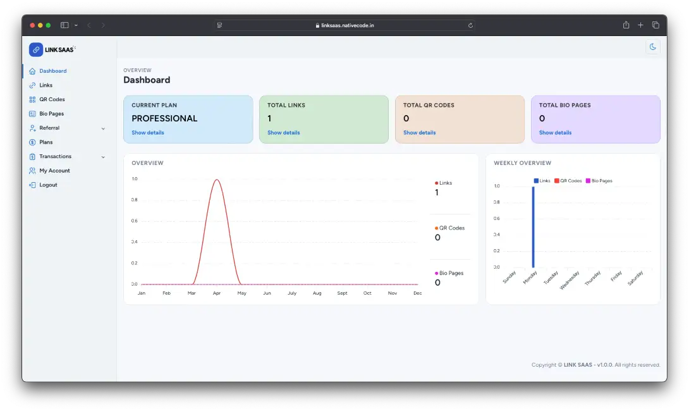The width and height of the screenshot is (689, 411).
Task: Reload the page using refresh icon
Action: (x=470, y=25)
